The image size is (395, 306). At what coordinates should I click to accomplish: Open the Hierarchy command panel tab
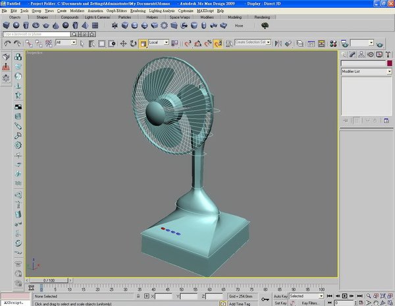361,55
